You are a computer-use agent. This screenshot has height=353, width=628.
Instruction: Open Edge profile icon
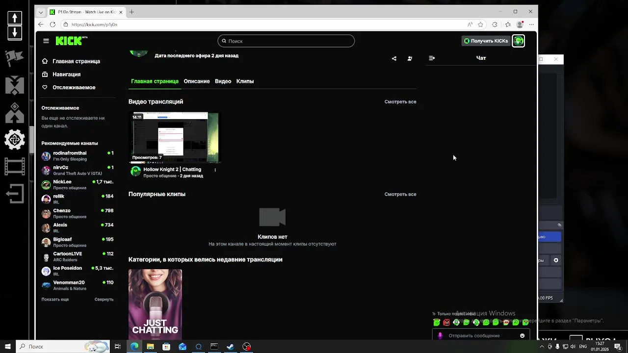point(520,25)
